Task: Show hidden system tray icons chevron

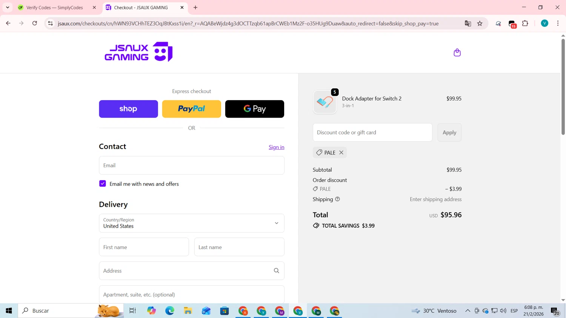Action: coord(468,311)
